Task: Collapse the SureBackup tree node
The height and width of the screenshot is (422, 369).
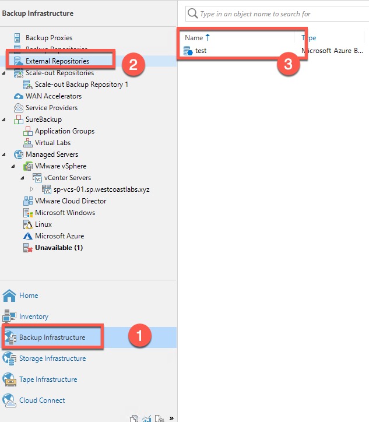Action: (x=5, y=119)
